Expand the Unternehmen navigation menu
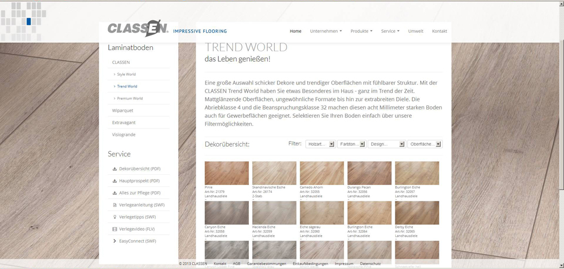 click(x=326, y=31)
